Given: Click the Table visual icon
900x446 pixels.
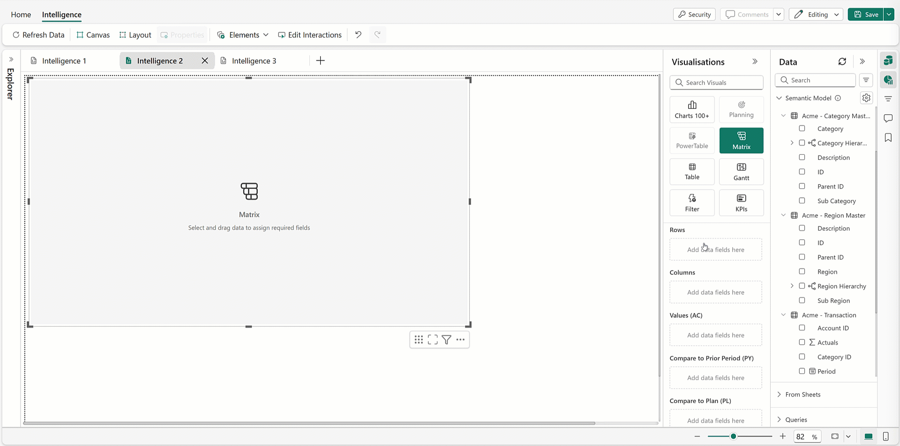Looking at the screenshot, I should [x=692, y=171].
